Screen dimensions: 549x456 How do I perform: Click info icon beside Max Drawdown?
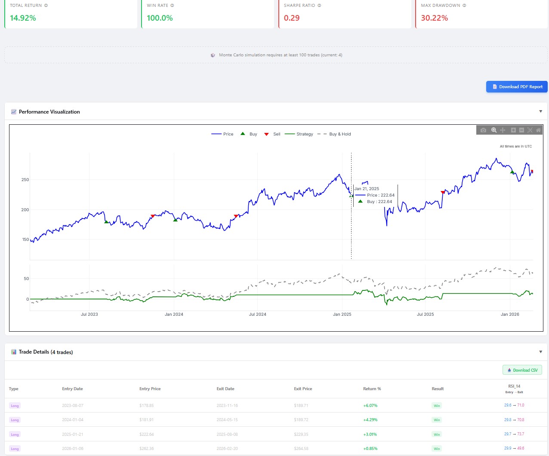coord(464,6)
